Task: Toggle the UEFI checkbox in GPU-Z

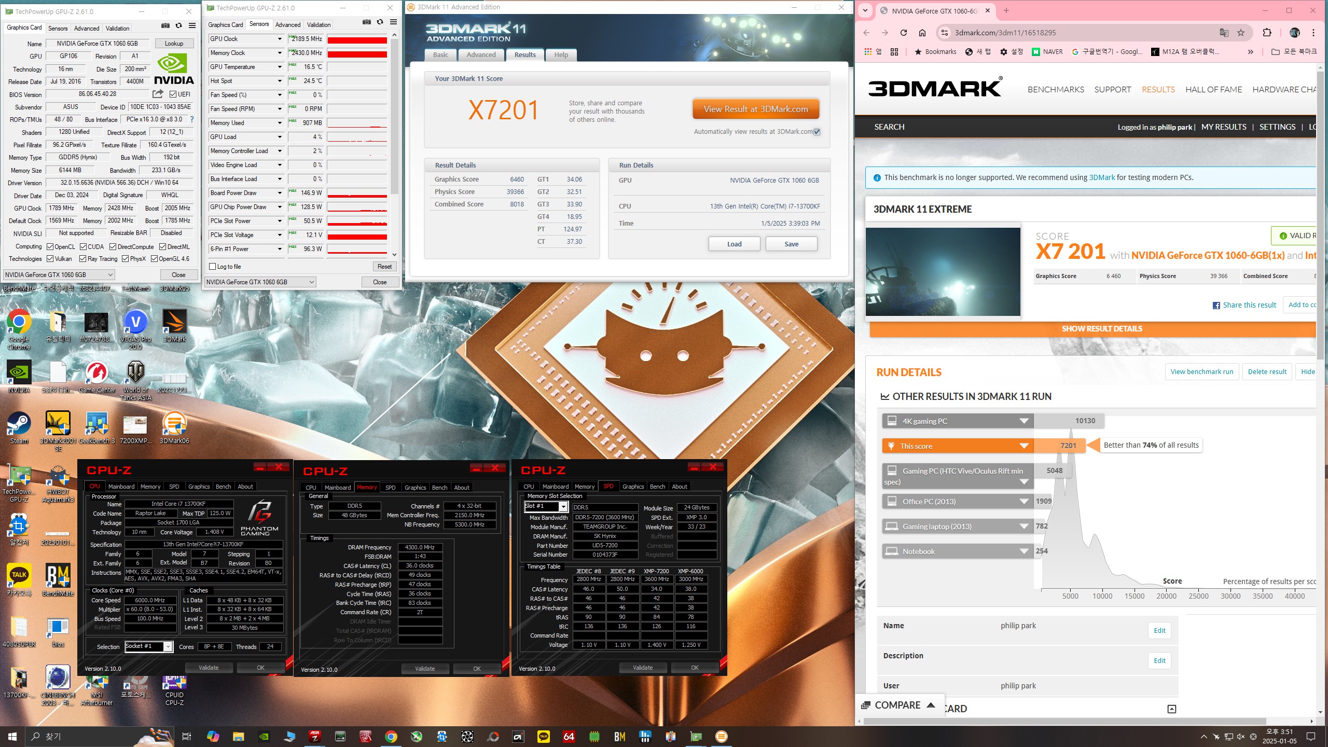Action: 173,94
